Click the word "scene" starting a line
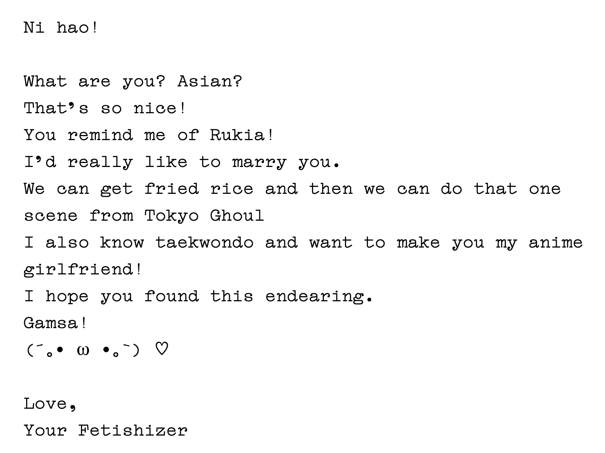The width and height of the screenshot is (605, 453). click(x=51, y=216)
